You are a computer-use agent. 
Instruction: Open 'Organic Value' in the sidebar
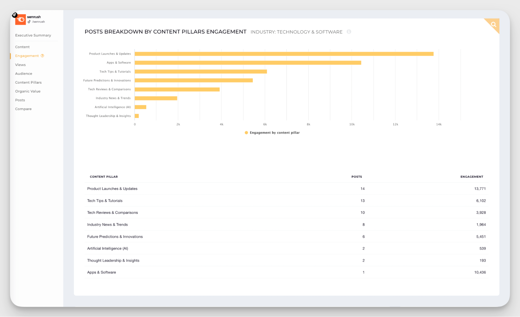point(28,91)
